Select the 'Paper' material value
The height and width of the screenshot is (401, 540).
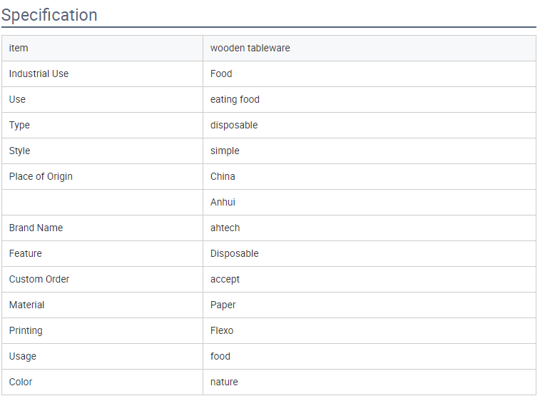coord(223,305)
